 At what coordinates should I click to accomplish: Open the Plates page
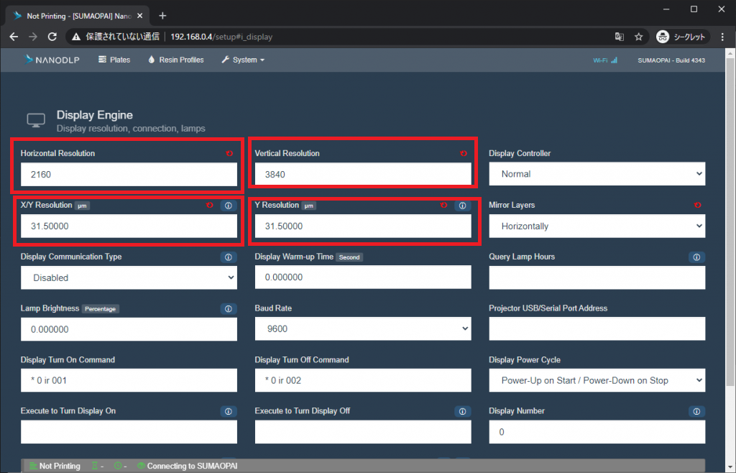[114, 60]
